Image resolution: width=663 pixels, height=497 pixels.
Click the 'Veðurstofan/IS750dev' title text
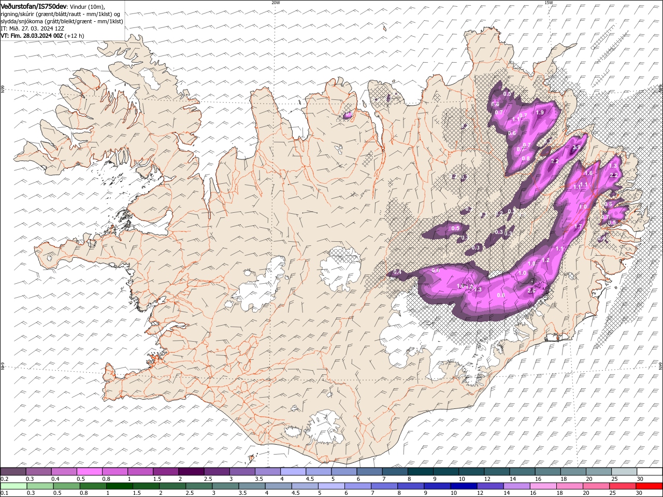(34, 6)
